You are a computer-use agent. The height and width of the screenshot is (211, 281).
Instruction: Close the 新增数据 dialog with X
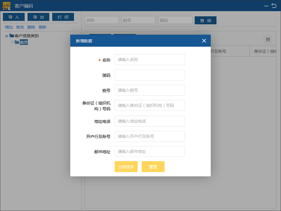click(x=204, y=41)
